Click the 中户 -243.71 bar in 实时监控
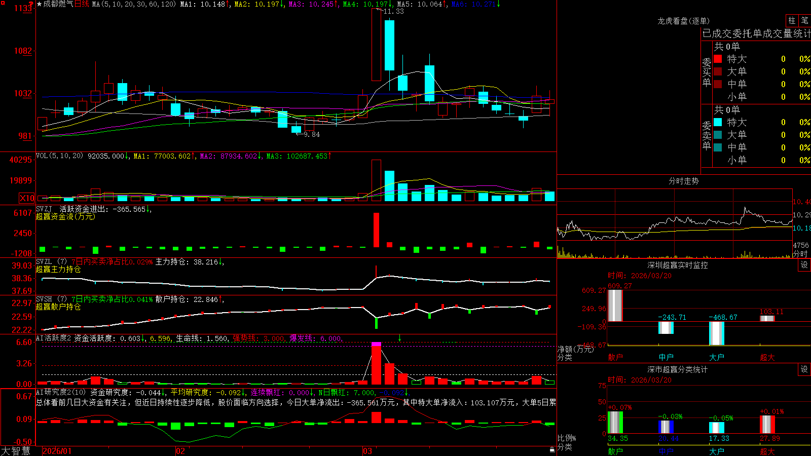Viewport: 811px width, 456px height. 666,328
